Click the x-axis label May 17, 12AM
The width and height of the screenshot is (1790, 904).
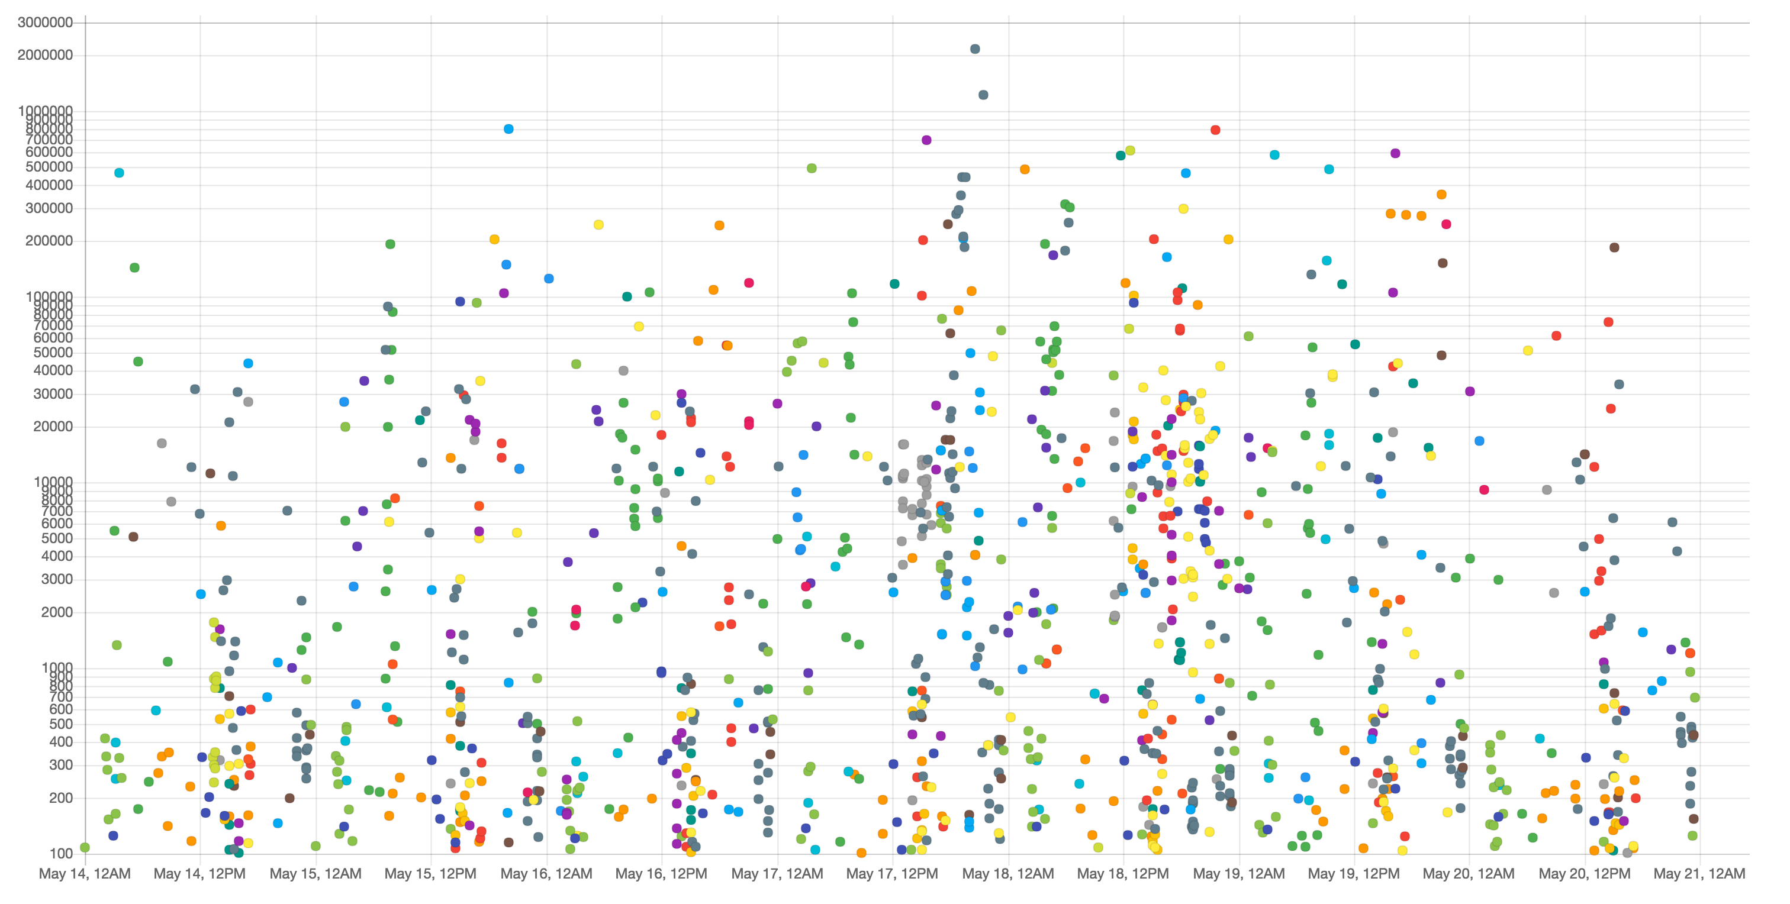pos(777,873)
